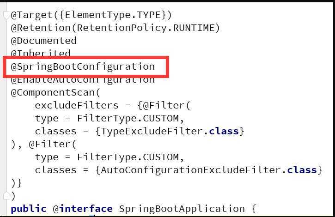The width and height of the screenshot is (335, 217).
Task: Click the class keyword after TypeExcludeFilter
Action: coord(224,131)
